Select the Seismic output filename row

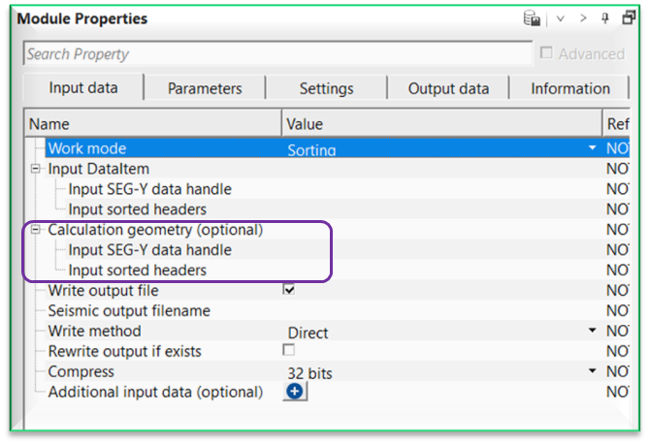coord(129,311)
